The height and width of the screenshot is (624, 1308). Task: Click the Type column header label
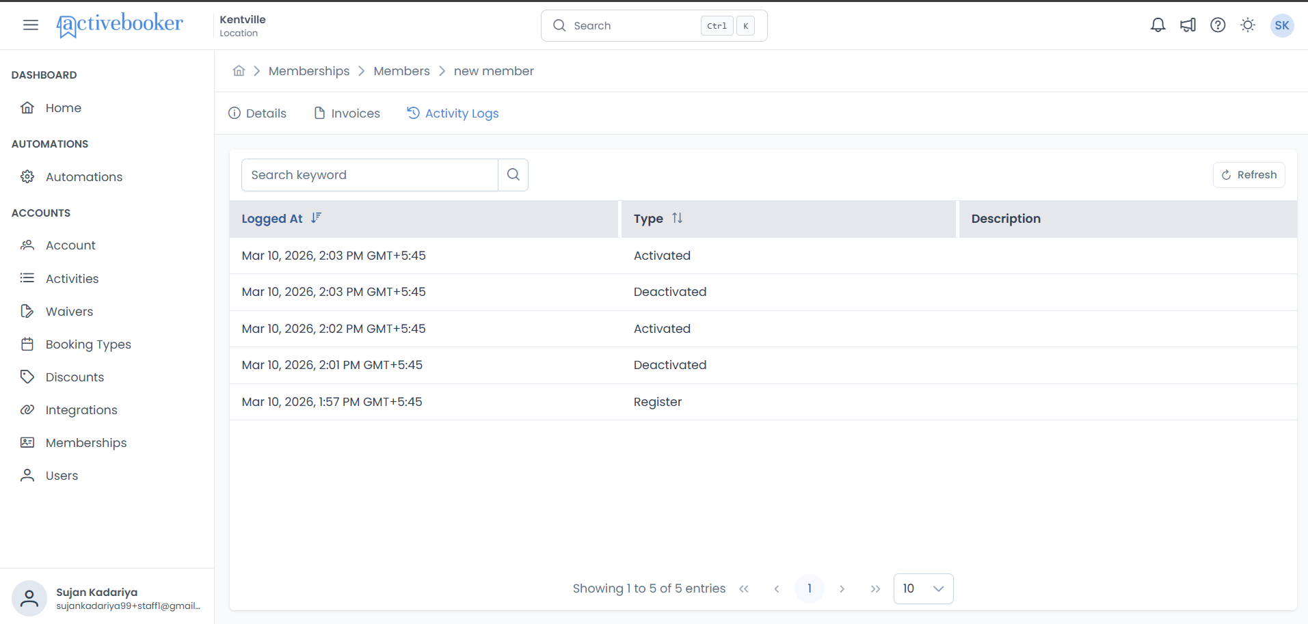(648, 219)
